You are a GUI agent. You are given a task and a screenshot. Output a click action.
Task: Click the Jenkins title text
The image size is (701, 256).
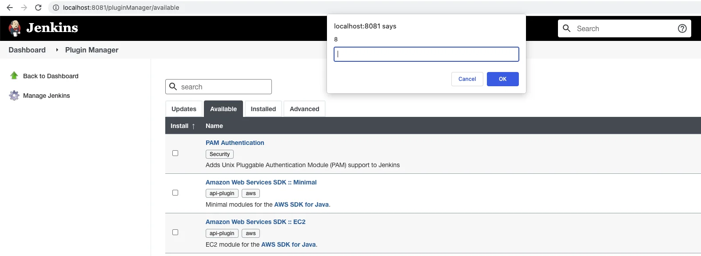click(52, 28)
